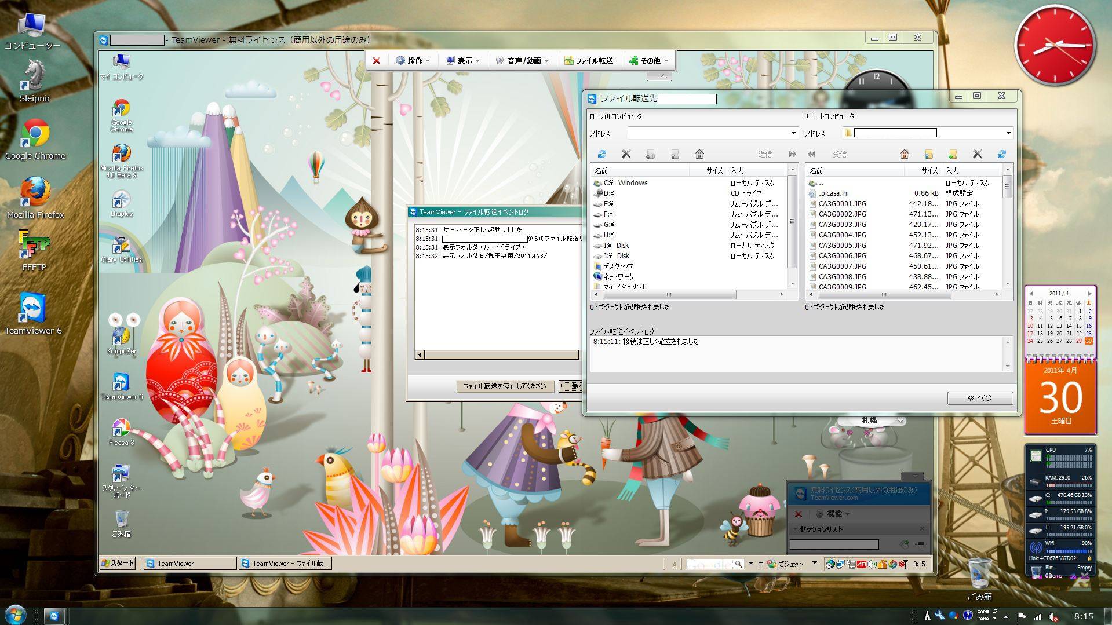Click the receive double-arrow icon
The width and height of the screenshot is (1112, 625).
(811, 154)
